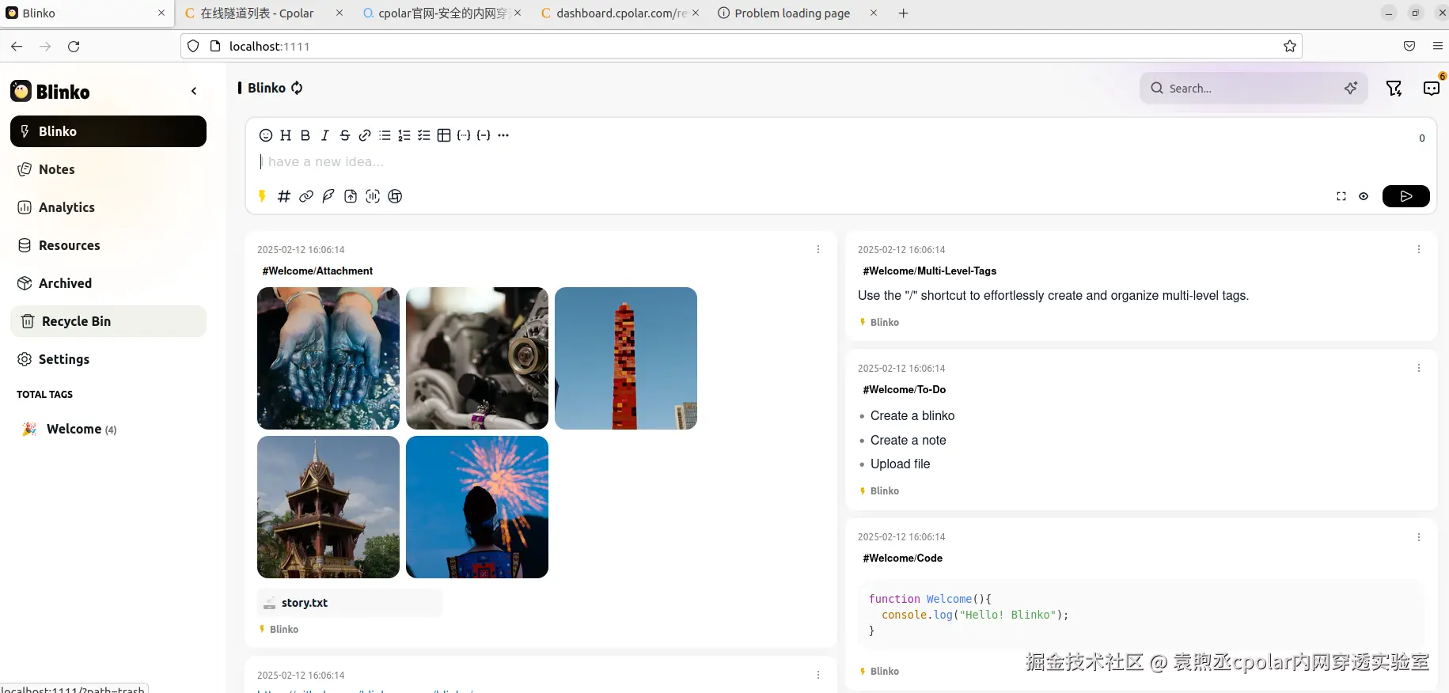Click the #Welcome/To-Do tag
The height and width of the screenshot is (693, 1449).
[x=905, y=389]
